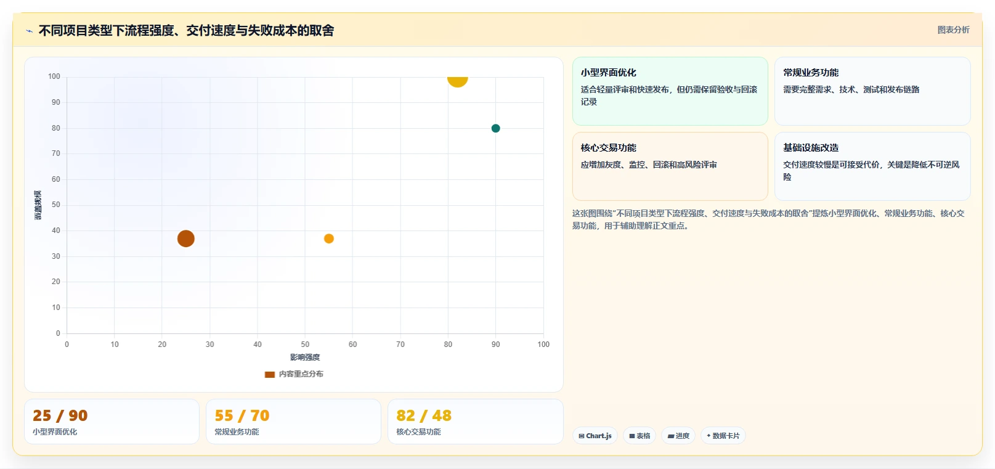Click the chart description paragraph text
Screen dimensions: 995x469
768,219
